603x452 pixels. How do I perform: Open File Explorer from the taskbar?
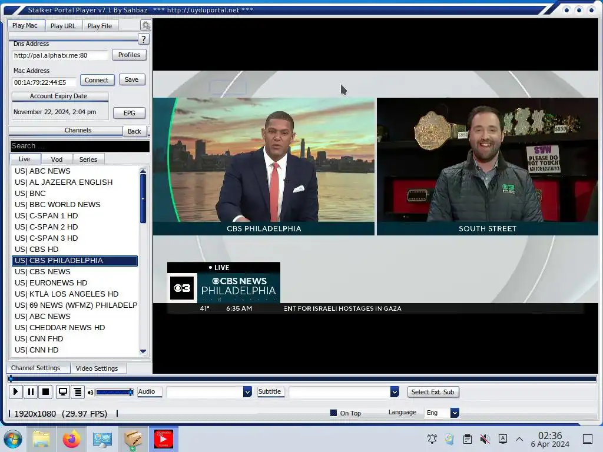pyautogui.click(x=41, y=439)
